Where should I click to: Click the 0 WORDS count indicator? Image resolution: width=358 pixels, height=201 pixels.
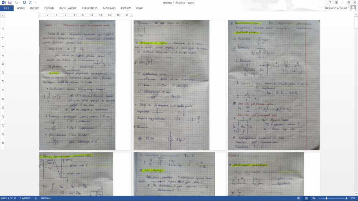coord(25,198)
